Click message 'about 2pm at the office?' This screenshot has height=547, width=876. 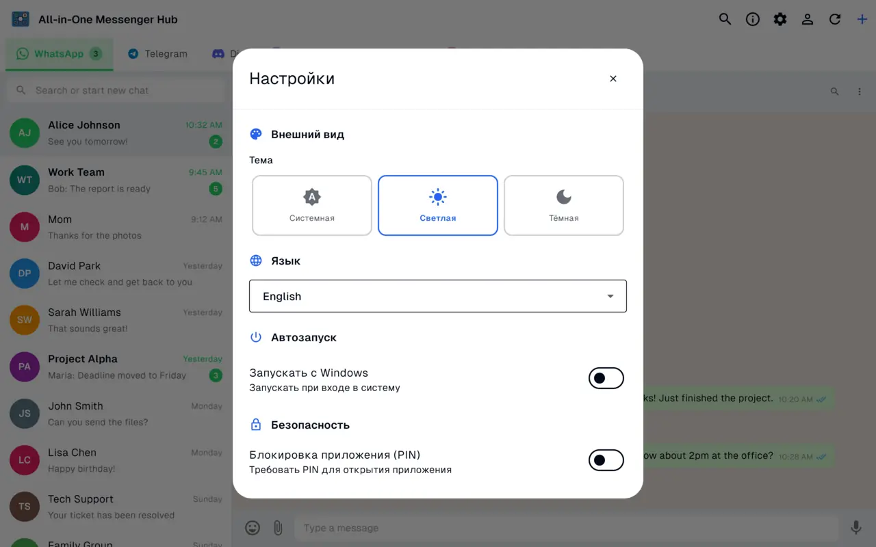pos(739,456)
